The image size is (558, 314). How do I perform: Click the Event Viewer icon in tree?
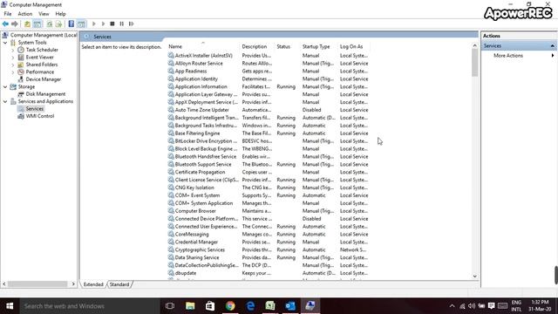pos(21,57)
